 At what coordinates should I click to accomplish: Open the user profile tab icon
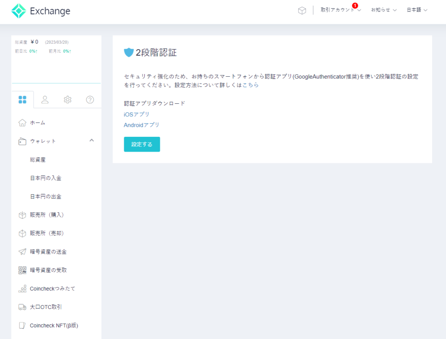point(45,99)
